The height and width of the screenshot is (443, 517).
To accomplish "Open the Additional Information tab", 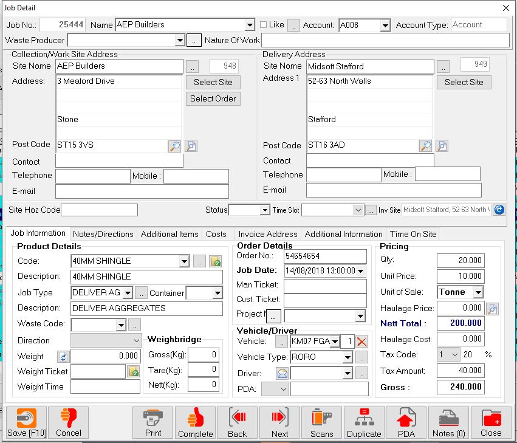I will (344, 234).
